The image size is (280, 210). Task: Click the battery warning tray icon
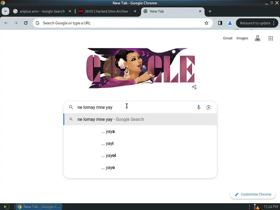[256, 207]
